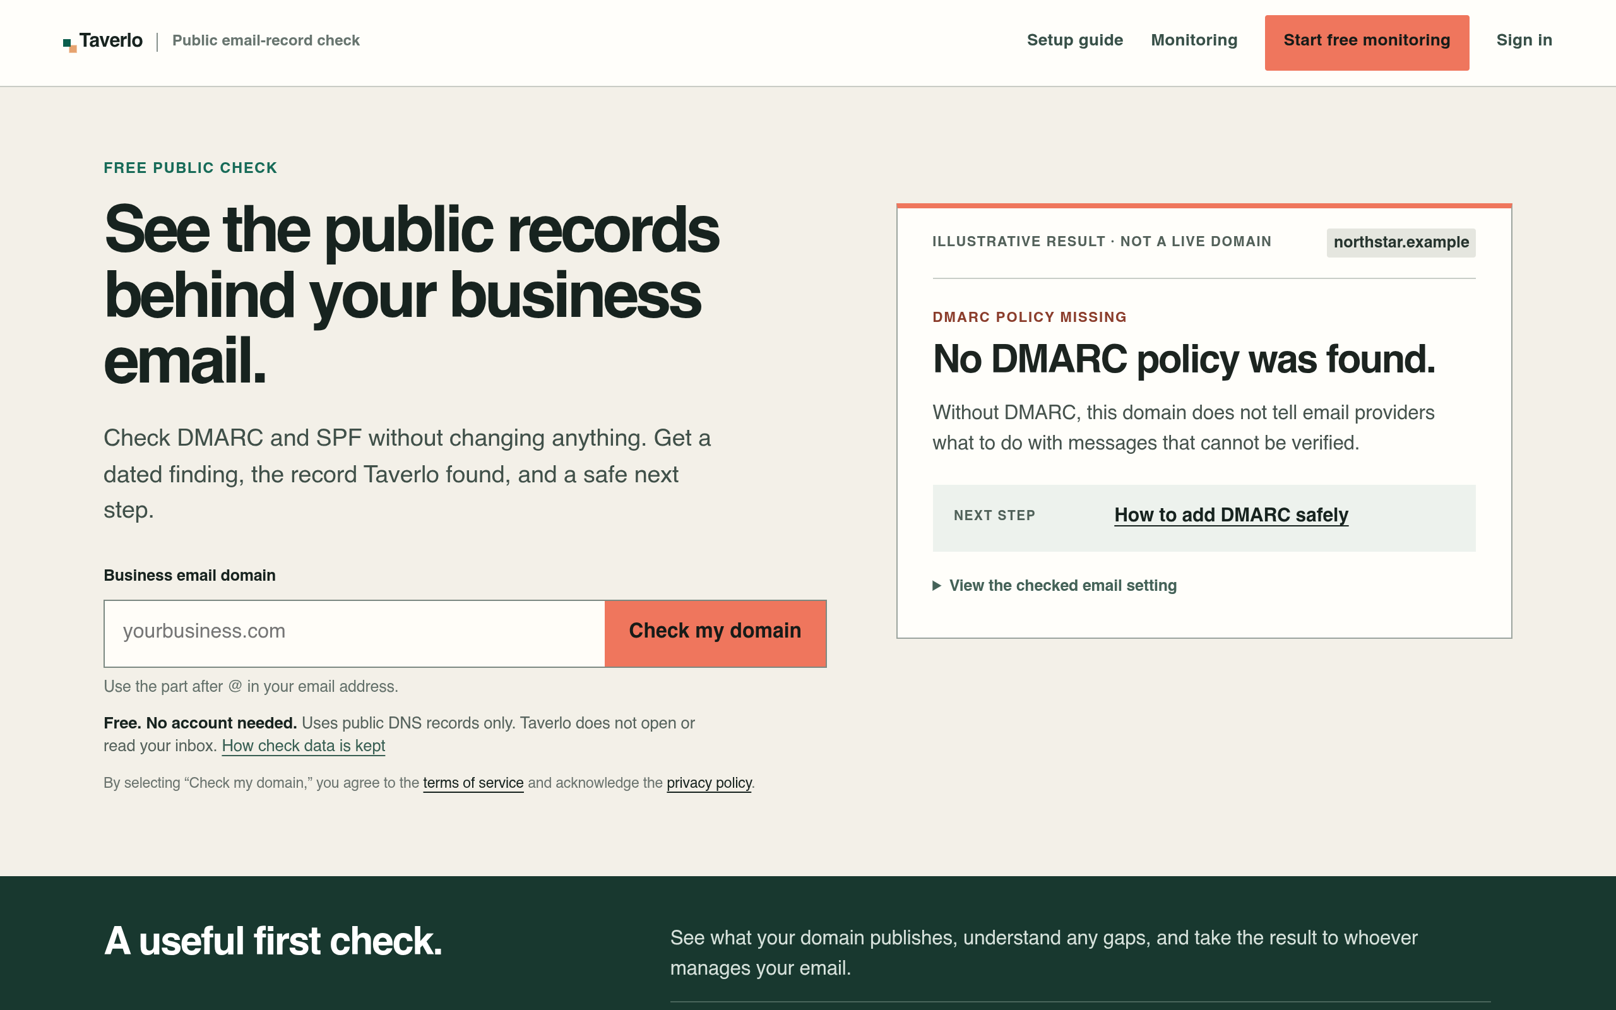Expand View the checked email setting
This screenshot has width=1616, height=1010.
(1054, 586)
